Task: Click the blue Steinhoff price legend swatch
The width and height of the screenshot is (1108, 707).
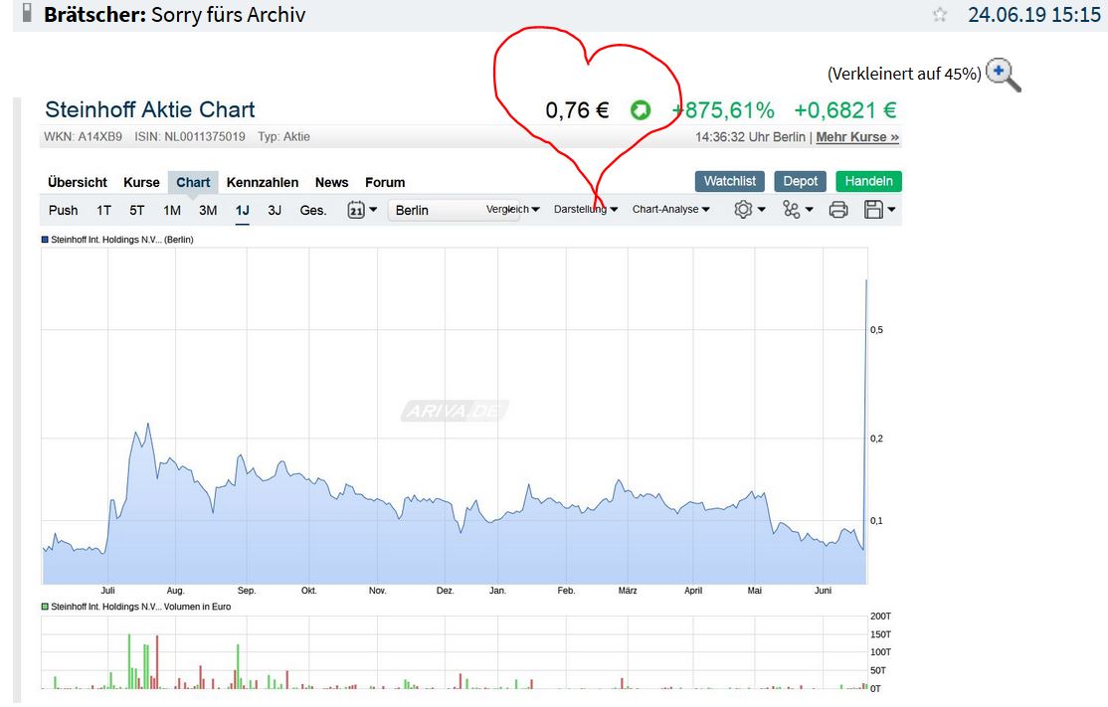Action: pyautogui.click(x=45, y=240)
